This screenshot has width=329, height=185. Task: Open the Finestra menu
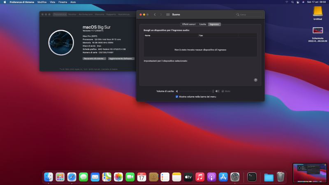tap(63, 2)
